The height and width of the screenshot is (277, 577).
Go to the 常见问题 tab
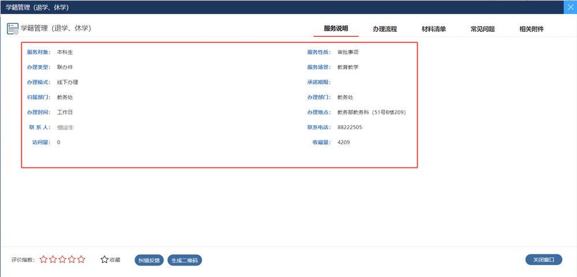click(x=482, y=29)
